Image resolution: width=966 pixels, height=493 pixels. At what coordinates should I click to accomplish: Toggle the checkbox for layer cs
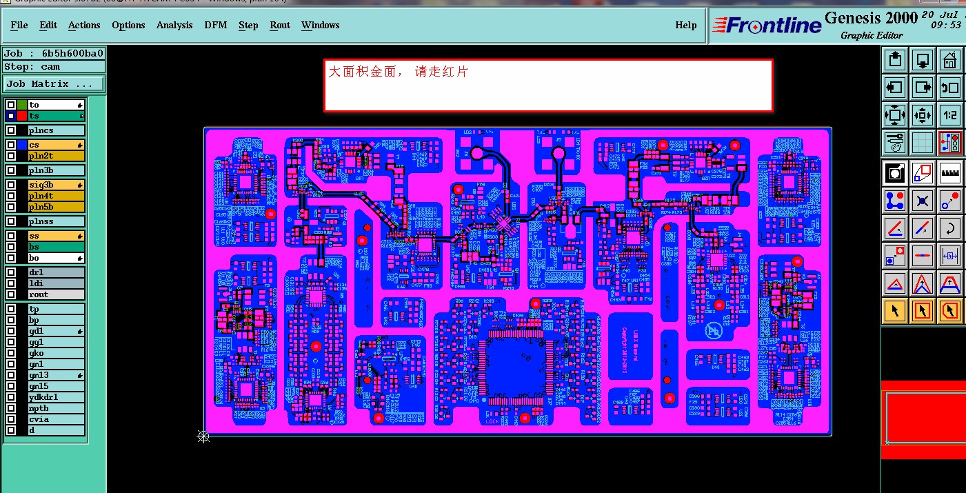(x=11, y=145)
